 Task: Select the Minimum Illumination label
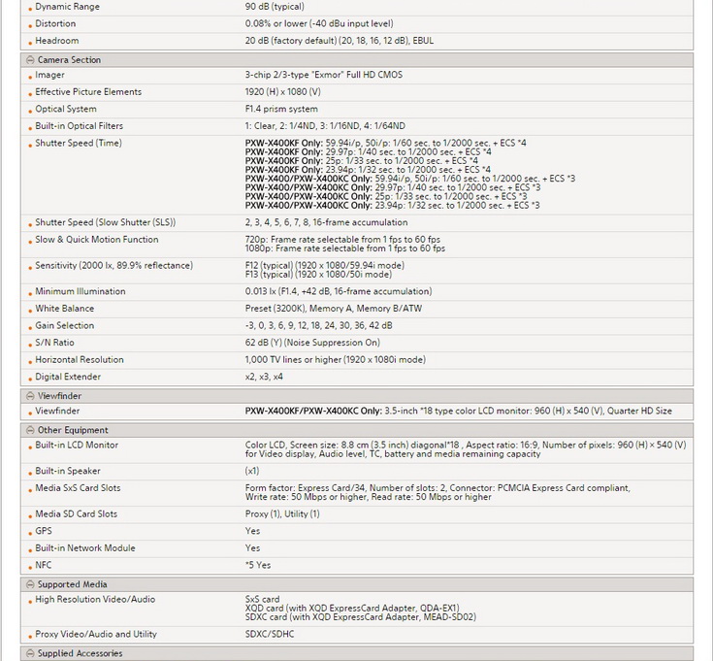[x=81, y=291]
